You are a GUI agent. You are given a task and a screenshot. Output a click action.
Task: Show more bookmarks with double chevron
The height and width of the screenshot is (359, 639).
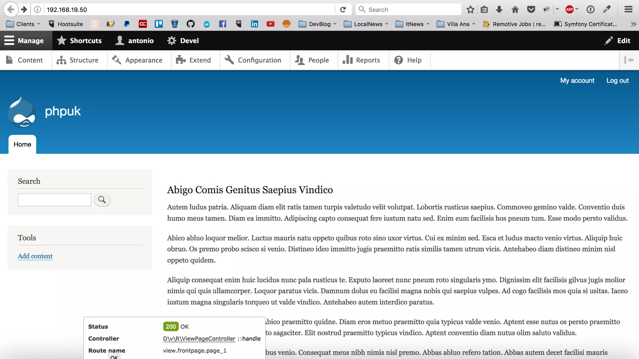633,24
